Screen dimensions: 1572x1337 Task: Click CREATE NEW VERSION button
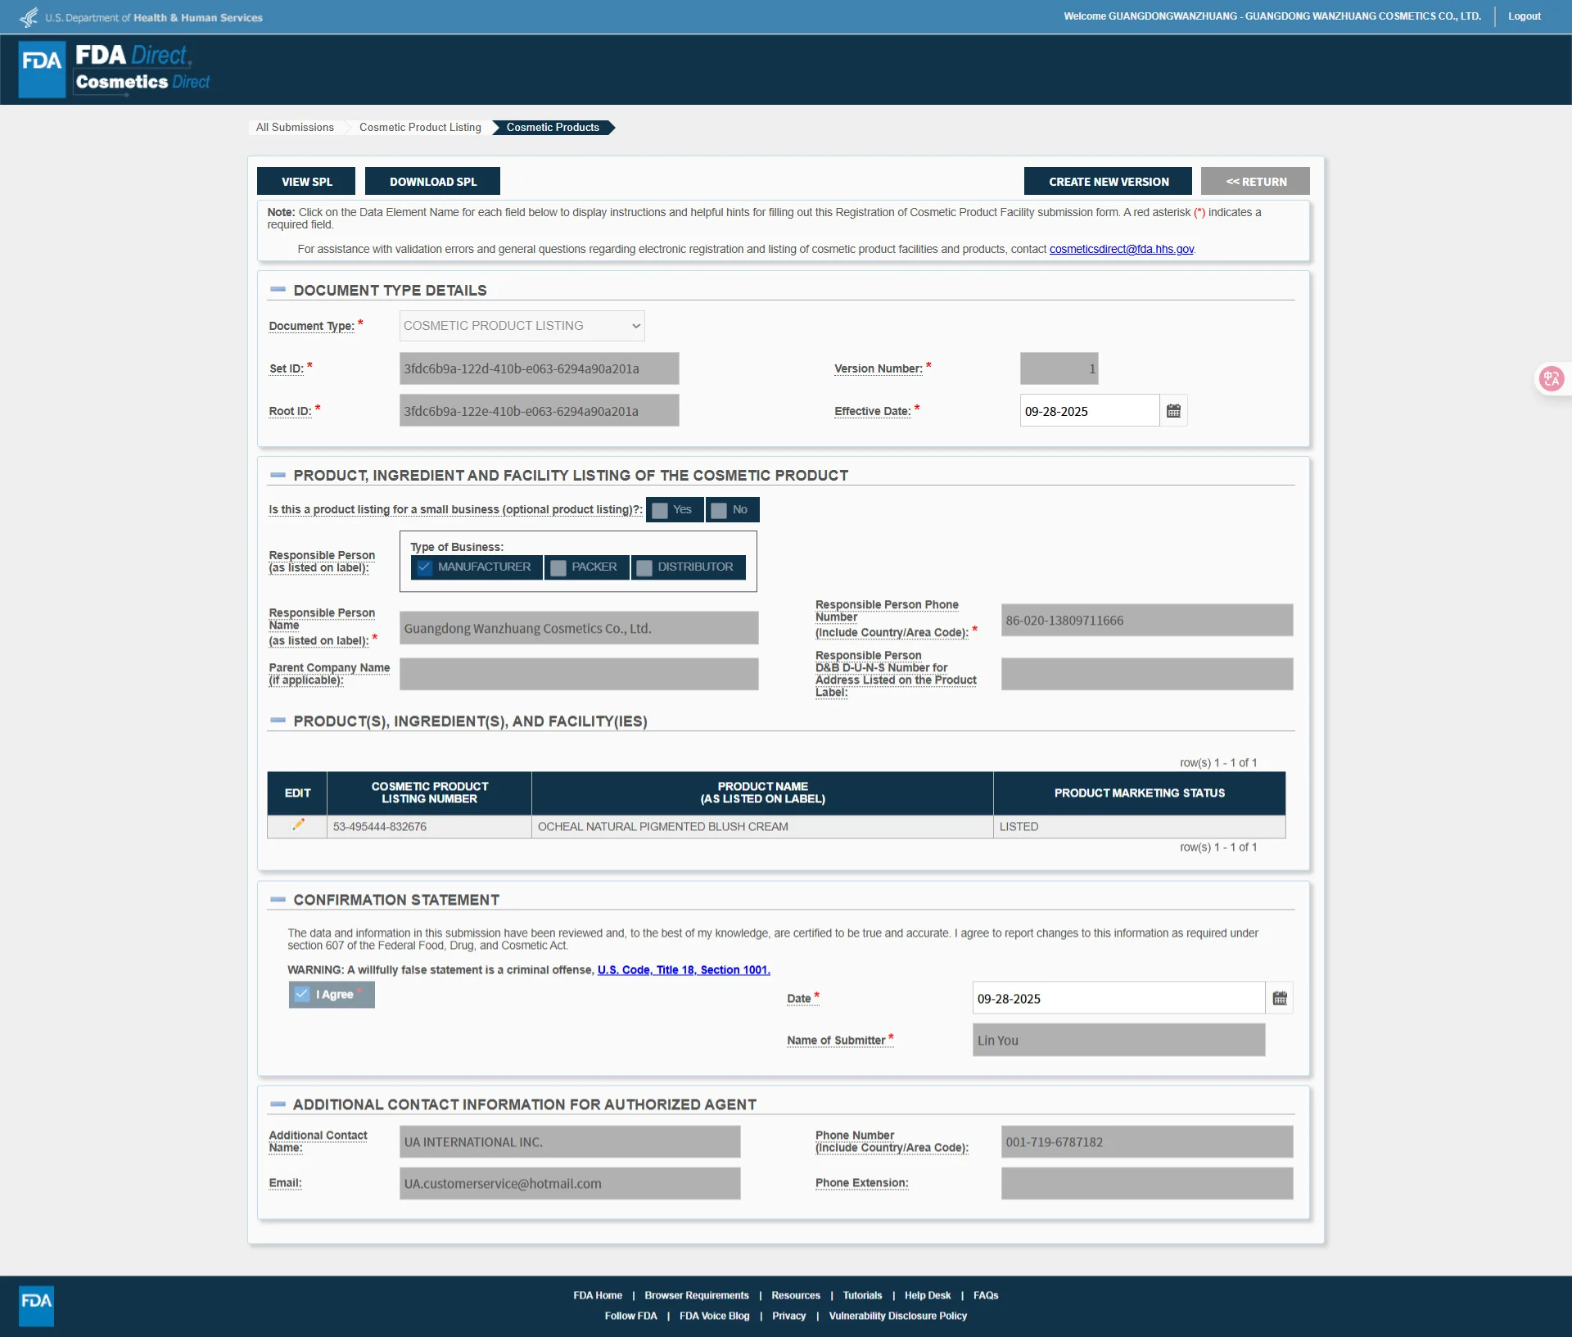[x=1108, y=181]
